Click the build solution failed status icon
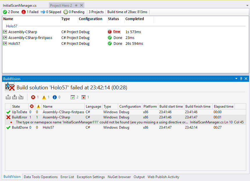250x181 pixels. (x=10, y=87)
